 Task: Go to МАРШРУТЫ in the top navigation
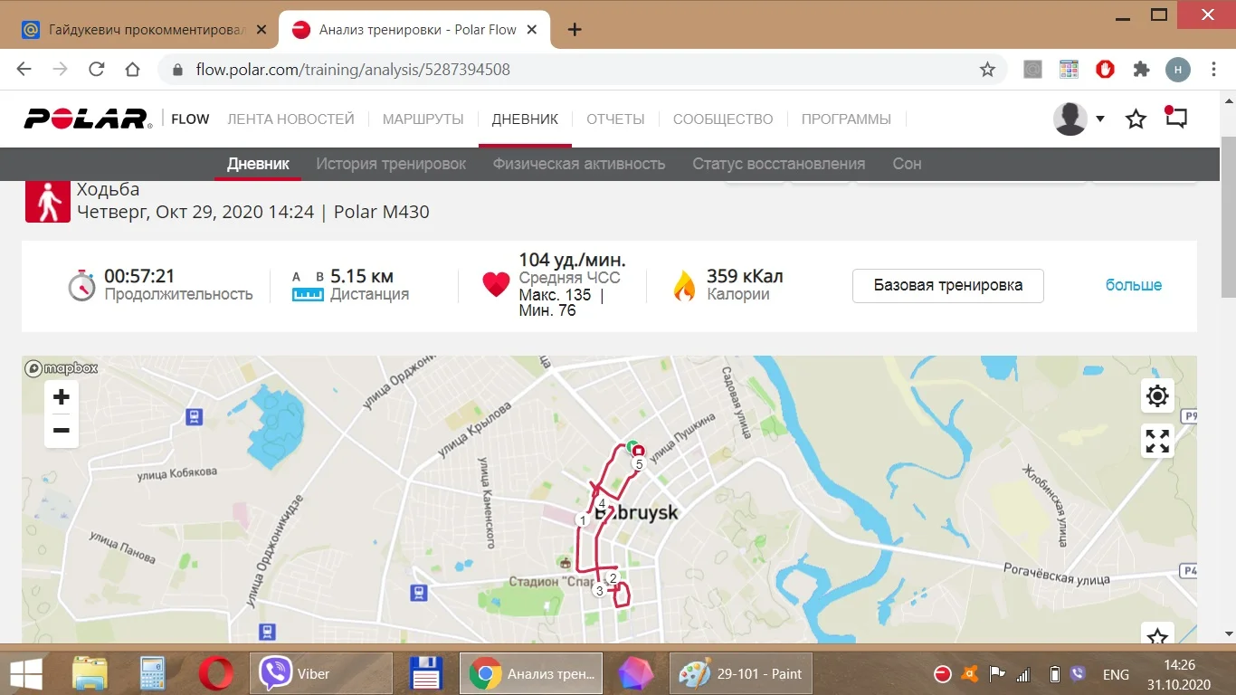click(x=423, y=119)
